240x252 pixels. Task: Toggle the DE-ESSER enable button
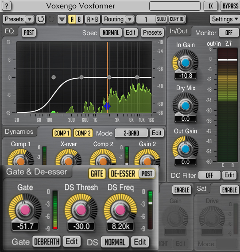click(x=123, y=174)
